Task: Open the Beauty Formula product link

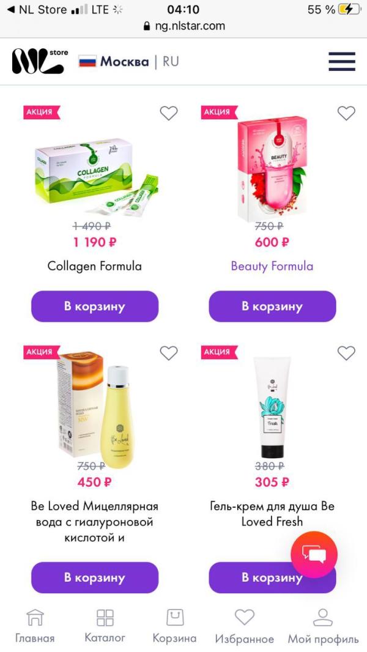Action: click(x=272, y=266)
